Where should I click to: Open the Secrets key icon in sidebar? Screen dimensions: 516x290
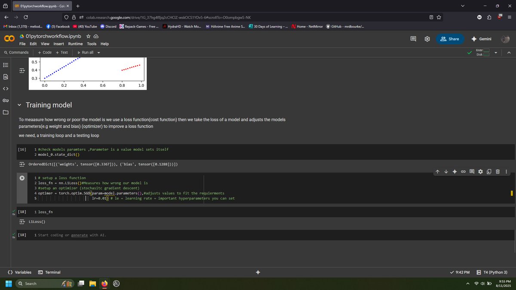tap(6, 101)
